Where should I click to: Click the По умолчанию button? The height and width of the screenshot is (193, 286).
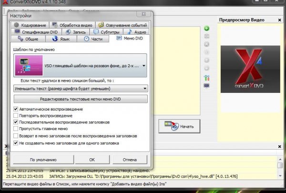(43, 160)
